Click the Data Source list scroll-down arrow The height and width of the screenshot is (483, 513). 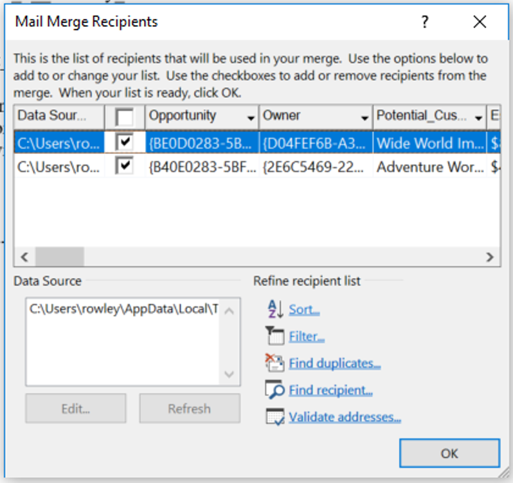[230, 374]
